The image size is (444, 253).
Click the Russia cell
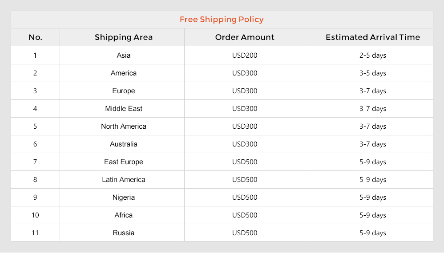(x=124, y=233)
